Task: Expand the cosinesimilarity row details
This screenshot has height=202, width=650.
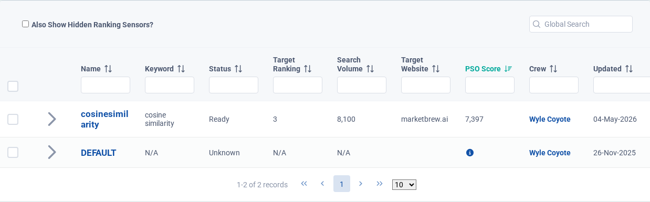Action: (x=51, y=119)
